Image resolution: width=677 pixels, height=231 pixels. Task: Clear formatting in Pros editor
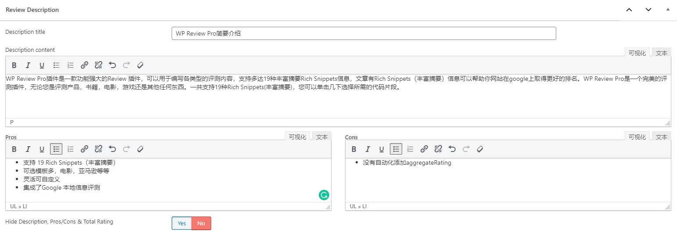pos(140,149)
